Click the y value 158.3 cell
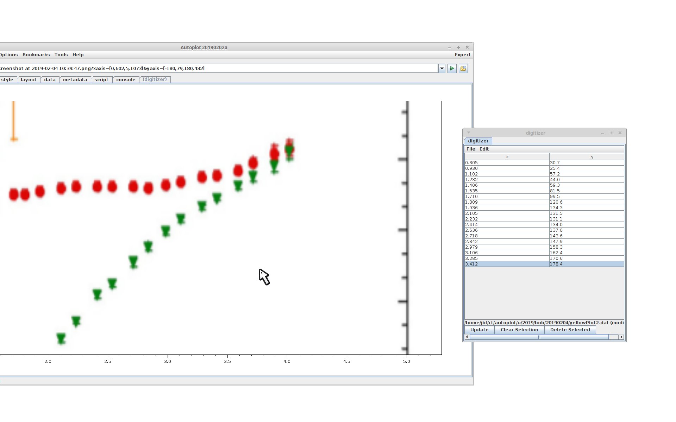 point(587,247)
